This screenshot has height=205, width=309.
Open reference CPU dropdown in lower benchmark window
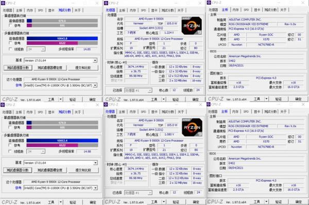95,188
